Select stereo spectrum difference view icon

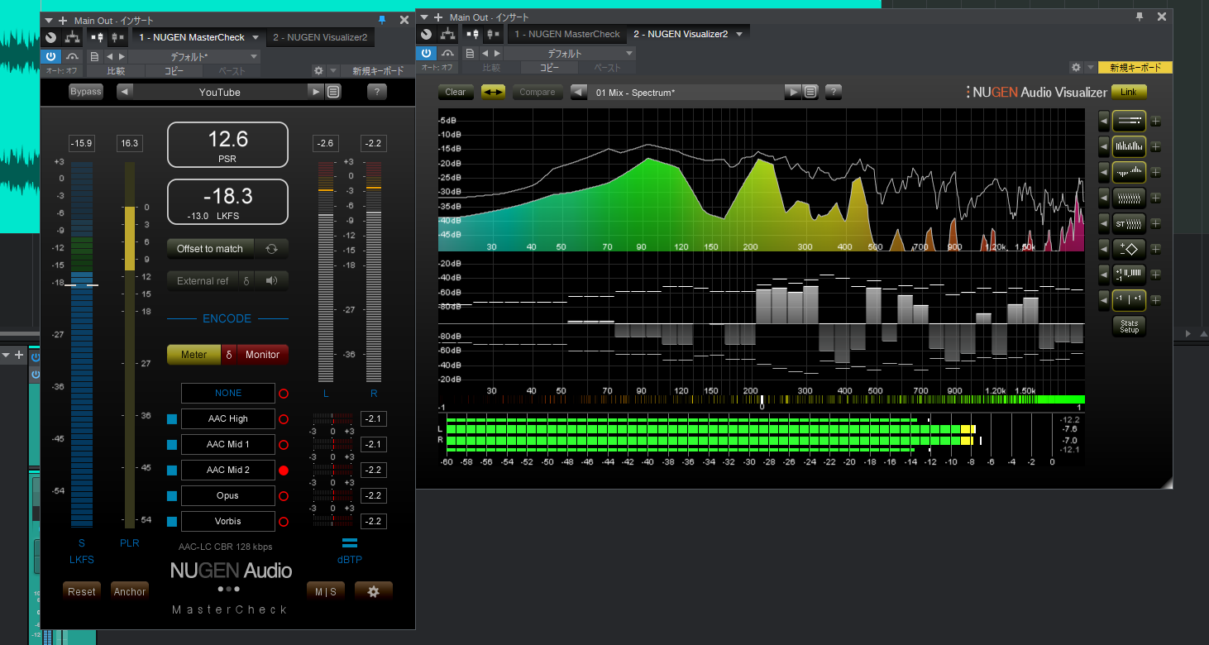(1129, 173)
